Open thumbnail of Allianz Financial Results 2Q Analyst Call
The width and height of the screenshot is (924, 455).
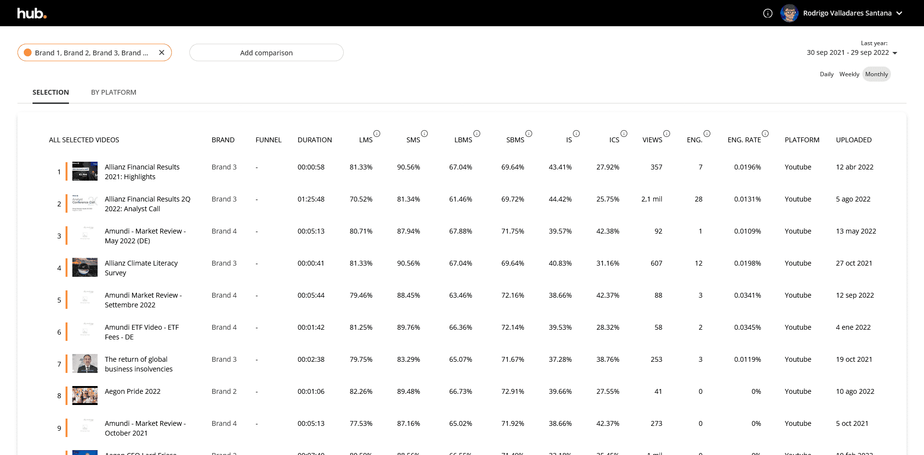[x=85, y=203]
